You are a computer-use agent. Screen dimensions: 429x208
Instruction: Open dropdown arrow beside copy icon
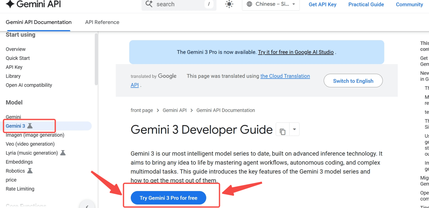point(294,129)
